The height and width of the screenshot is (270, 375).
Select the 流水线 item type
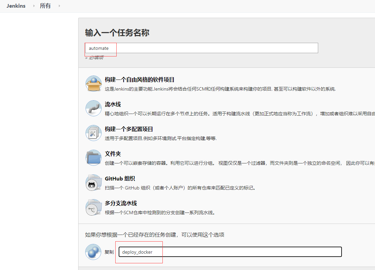pyautogui.click(x=113, y=104)
